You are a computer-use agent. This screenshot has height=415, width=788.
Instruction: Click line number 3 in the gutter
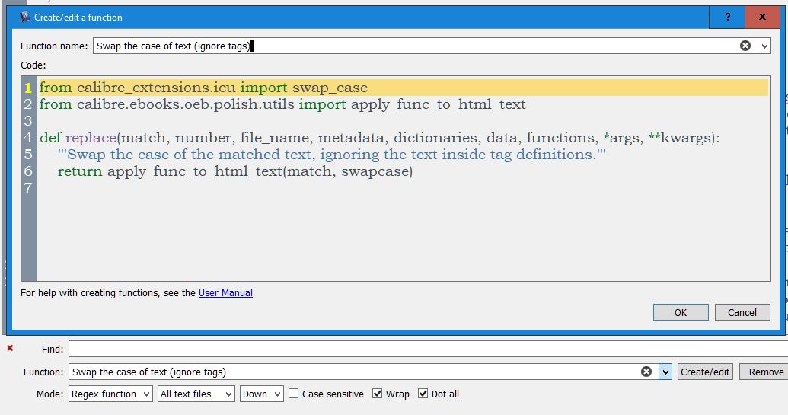28,121
